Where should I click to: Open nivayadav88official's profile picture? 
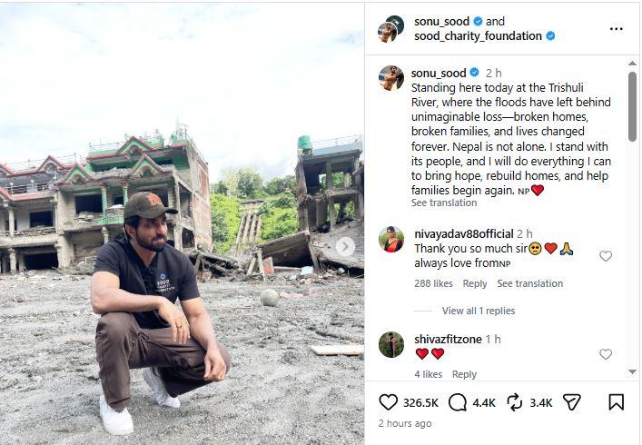391,239
